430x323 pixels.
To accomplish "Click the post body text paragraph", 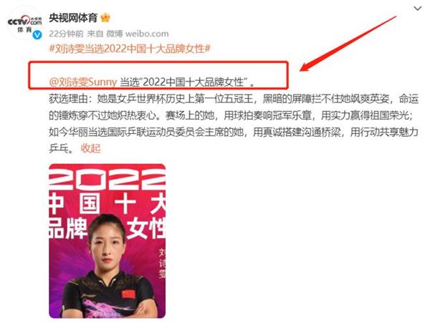I will click(234, 123).
